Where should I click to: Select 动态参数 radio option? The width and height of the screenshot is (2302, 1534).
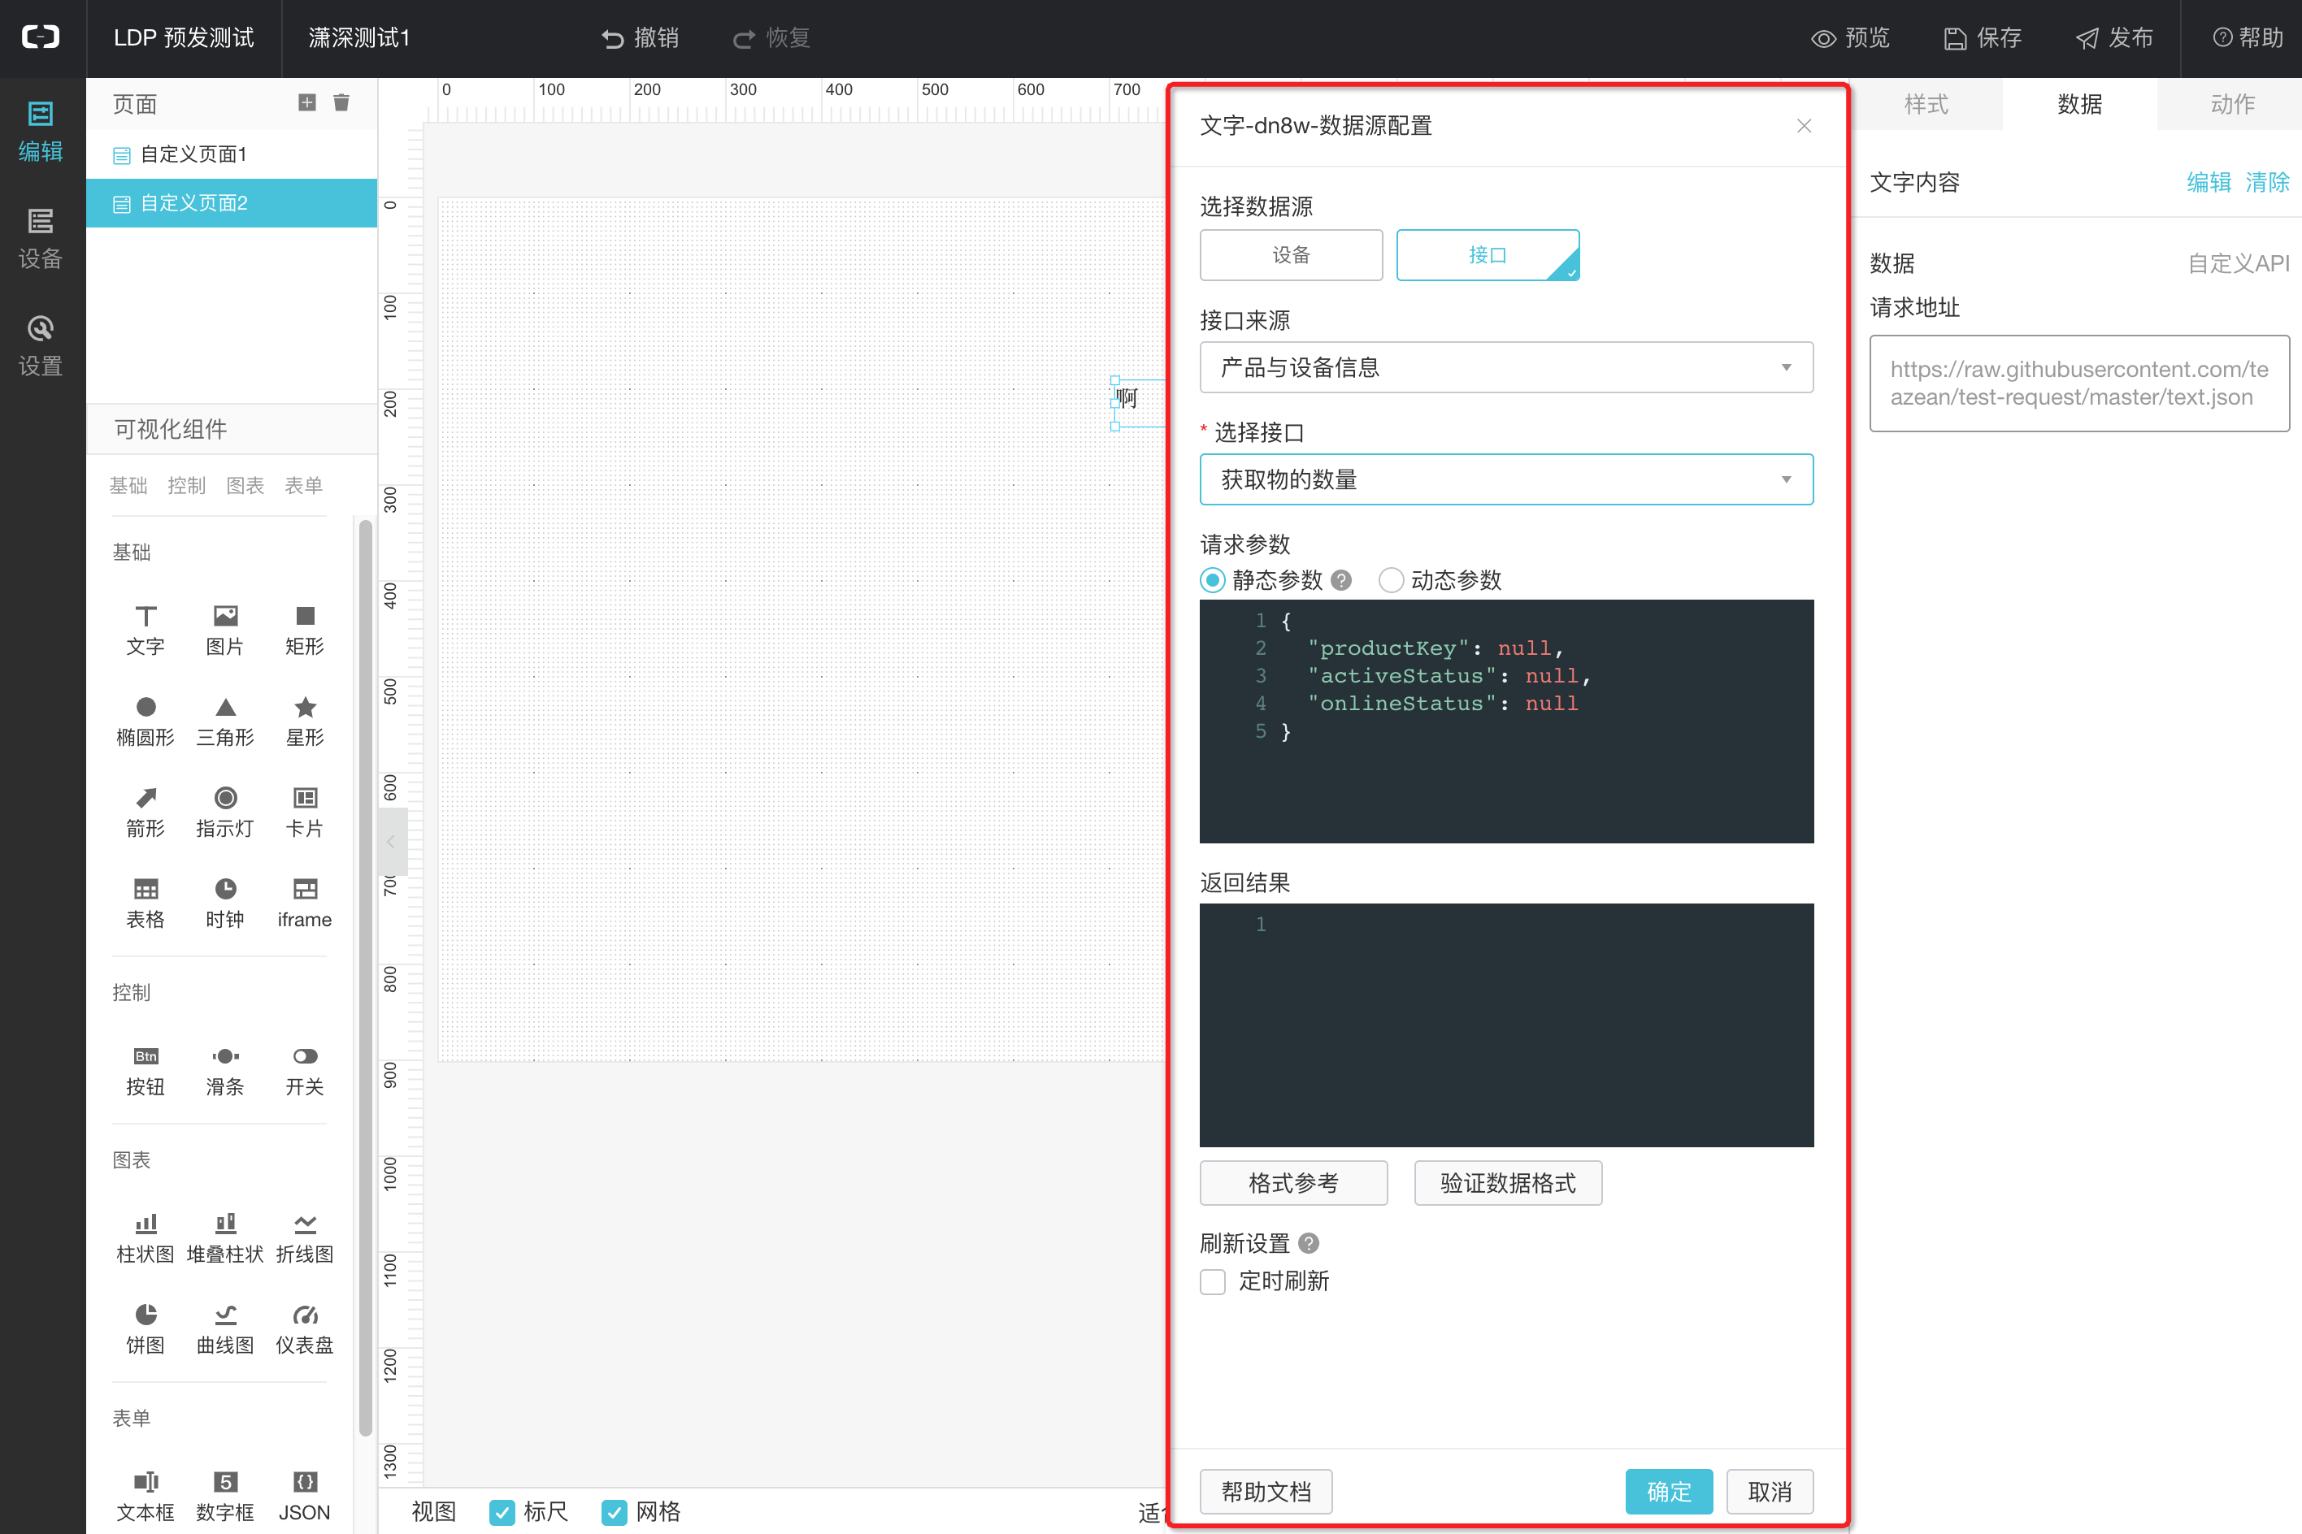tap(1390, 580)
